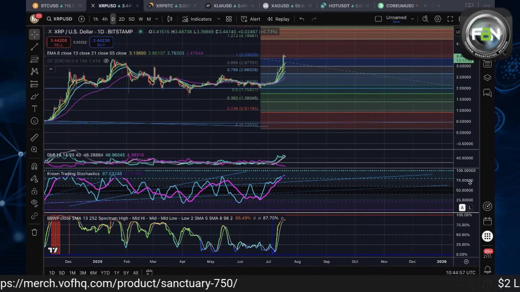Open the candlestick chart style menu

coord(170,19)
